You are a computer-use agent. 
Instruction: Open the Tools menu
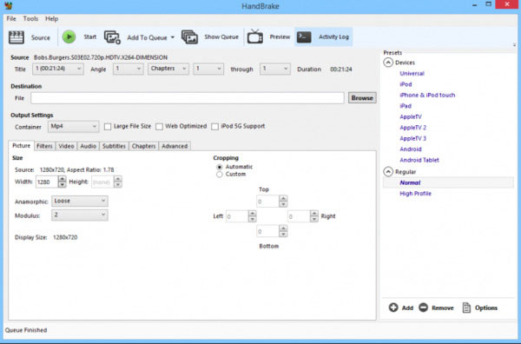click(x=30, y=18)
